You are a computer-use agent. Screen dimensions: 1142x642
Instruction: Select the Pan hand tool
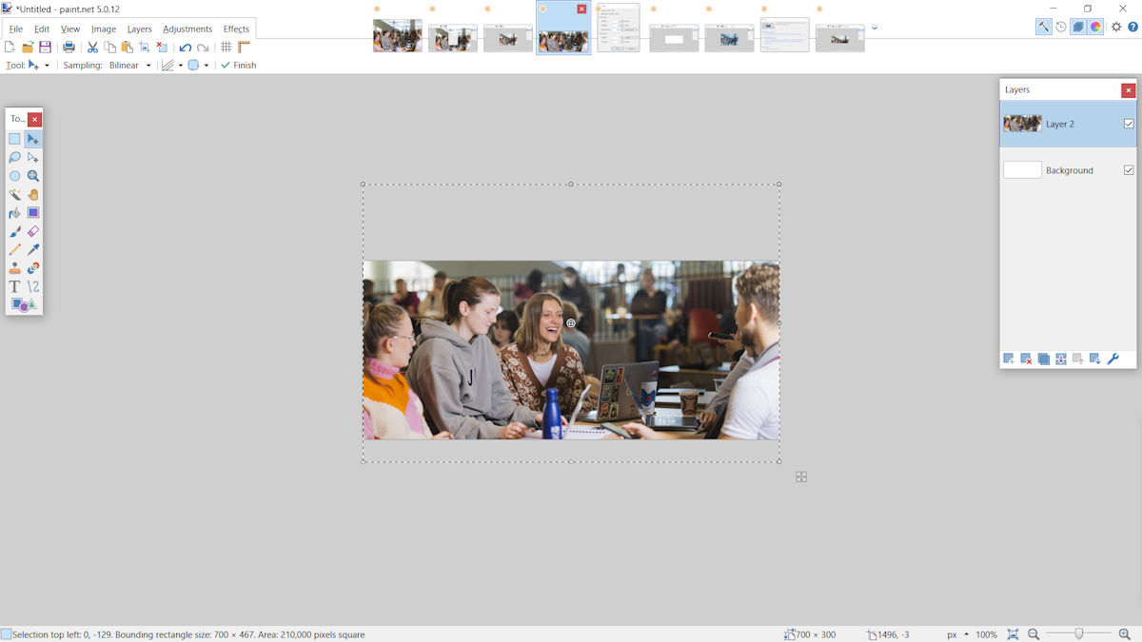pos(33,194)
